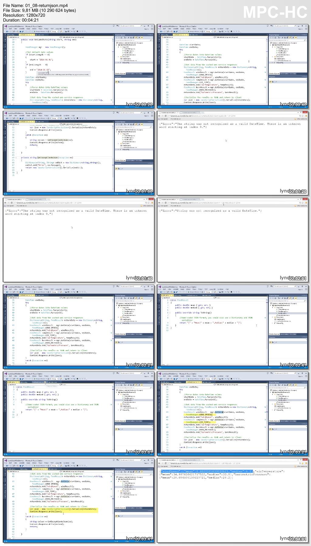Click the 'Duration: 00:04:21' line
This screenshot has height=546, width=311.
click(x=21, y=20)
